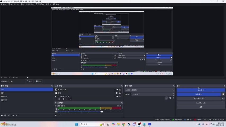Move the selected source down with the arrow
The height and width of the screenshot is (127, 226).
point(70,99)
